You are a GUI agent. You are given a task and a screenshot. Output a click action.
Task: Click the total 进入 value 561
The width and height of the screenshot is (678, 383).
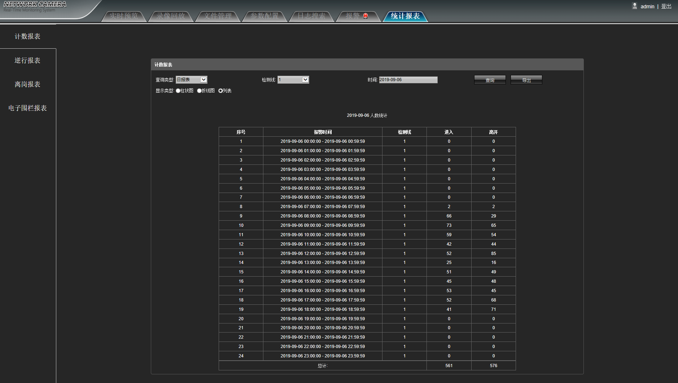click(449, 366)
